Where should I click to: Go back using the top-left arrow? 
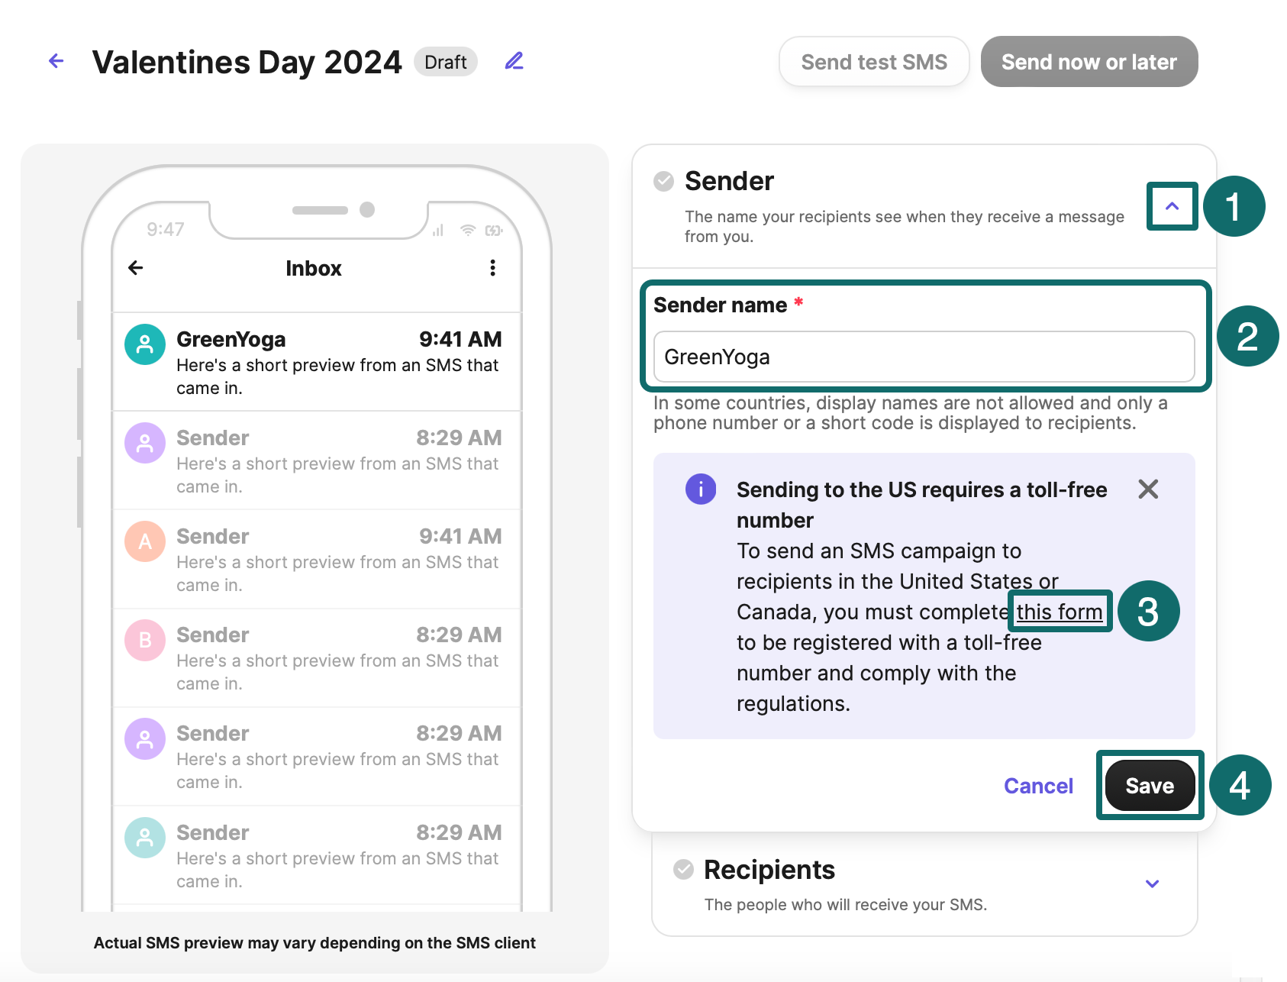pyautogui.click(x=55, y=61)
